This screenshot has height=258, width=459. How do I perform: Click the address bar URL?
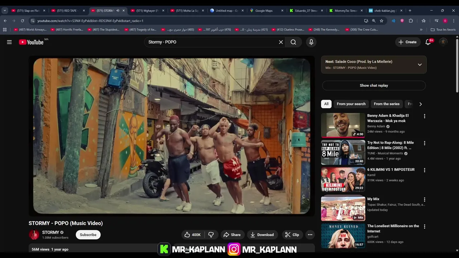[x=90, y=21]
